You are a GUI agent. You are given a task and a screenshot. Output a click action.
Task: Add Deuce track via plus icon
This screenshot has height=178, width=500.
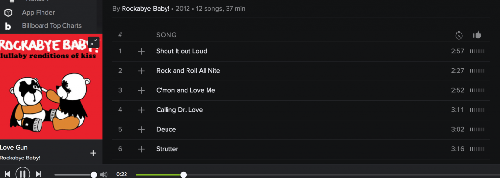point(141,130)
